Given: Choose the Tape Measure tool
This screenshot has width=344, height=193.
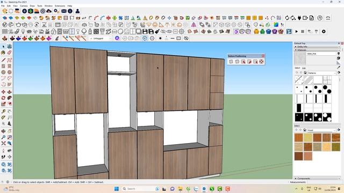Looking at the screenshot, I should coord(3,112).
